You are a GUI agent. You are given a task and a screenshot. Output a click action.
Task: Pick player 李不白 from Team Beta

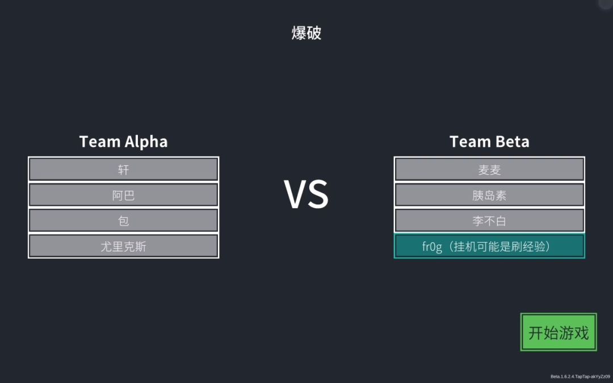(489, 220)
